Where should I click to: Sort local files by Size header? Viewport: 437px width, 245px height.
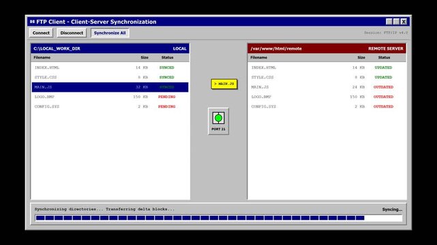point(145,58)
